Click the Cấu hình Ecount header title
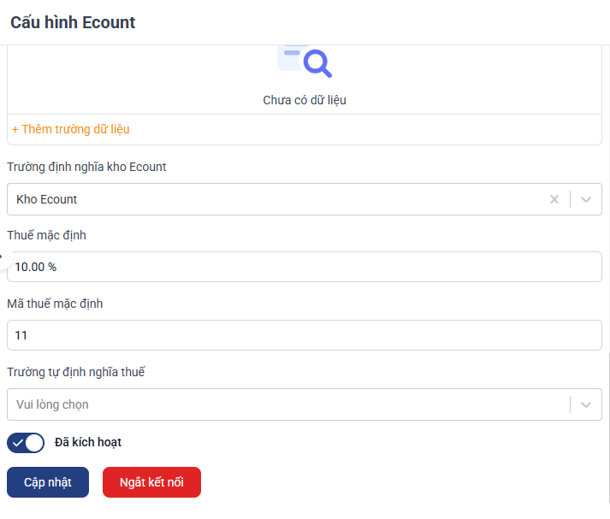The height and width of the screenshot is (519, 610). [x=73, y=22]
